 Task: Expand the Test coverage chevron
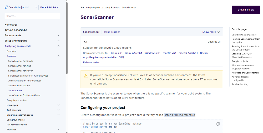tap(59, 110)
